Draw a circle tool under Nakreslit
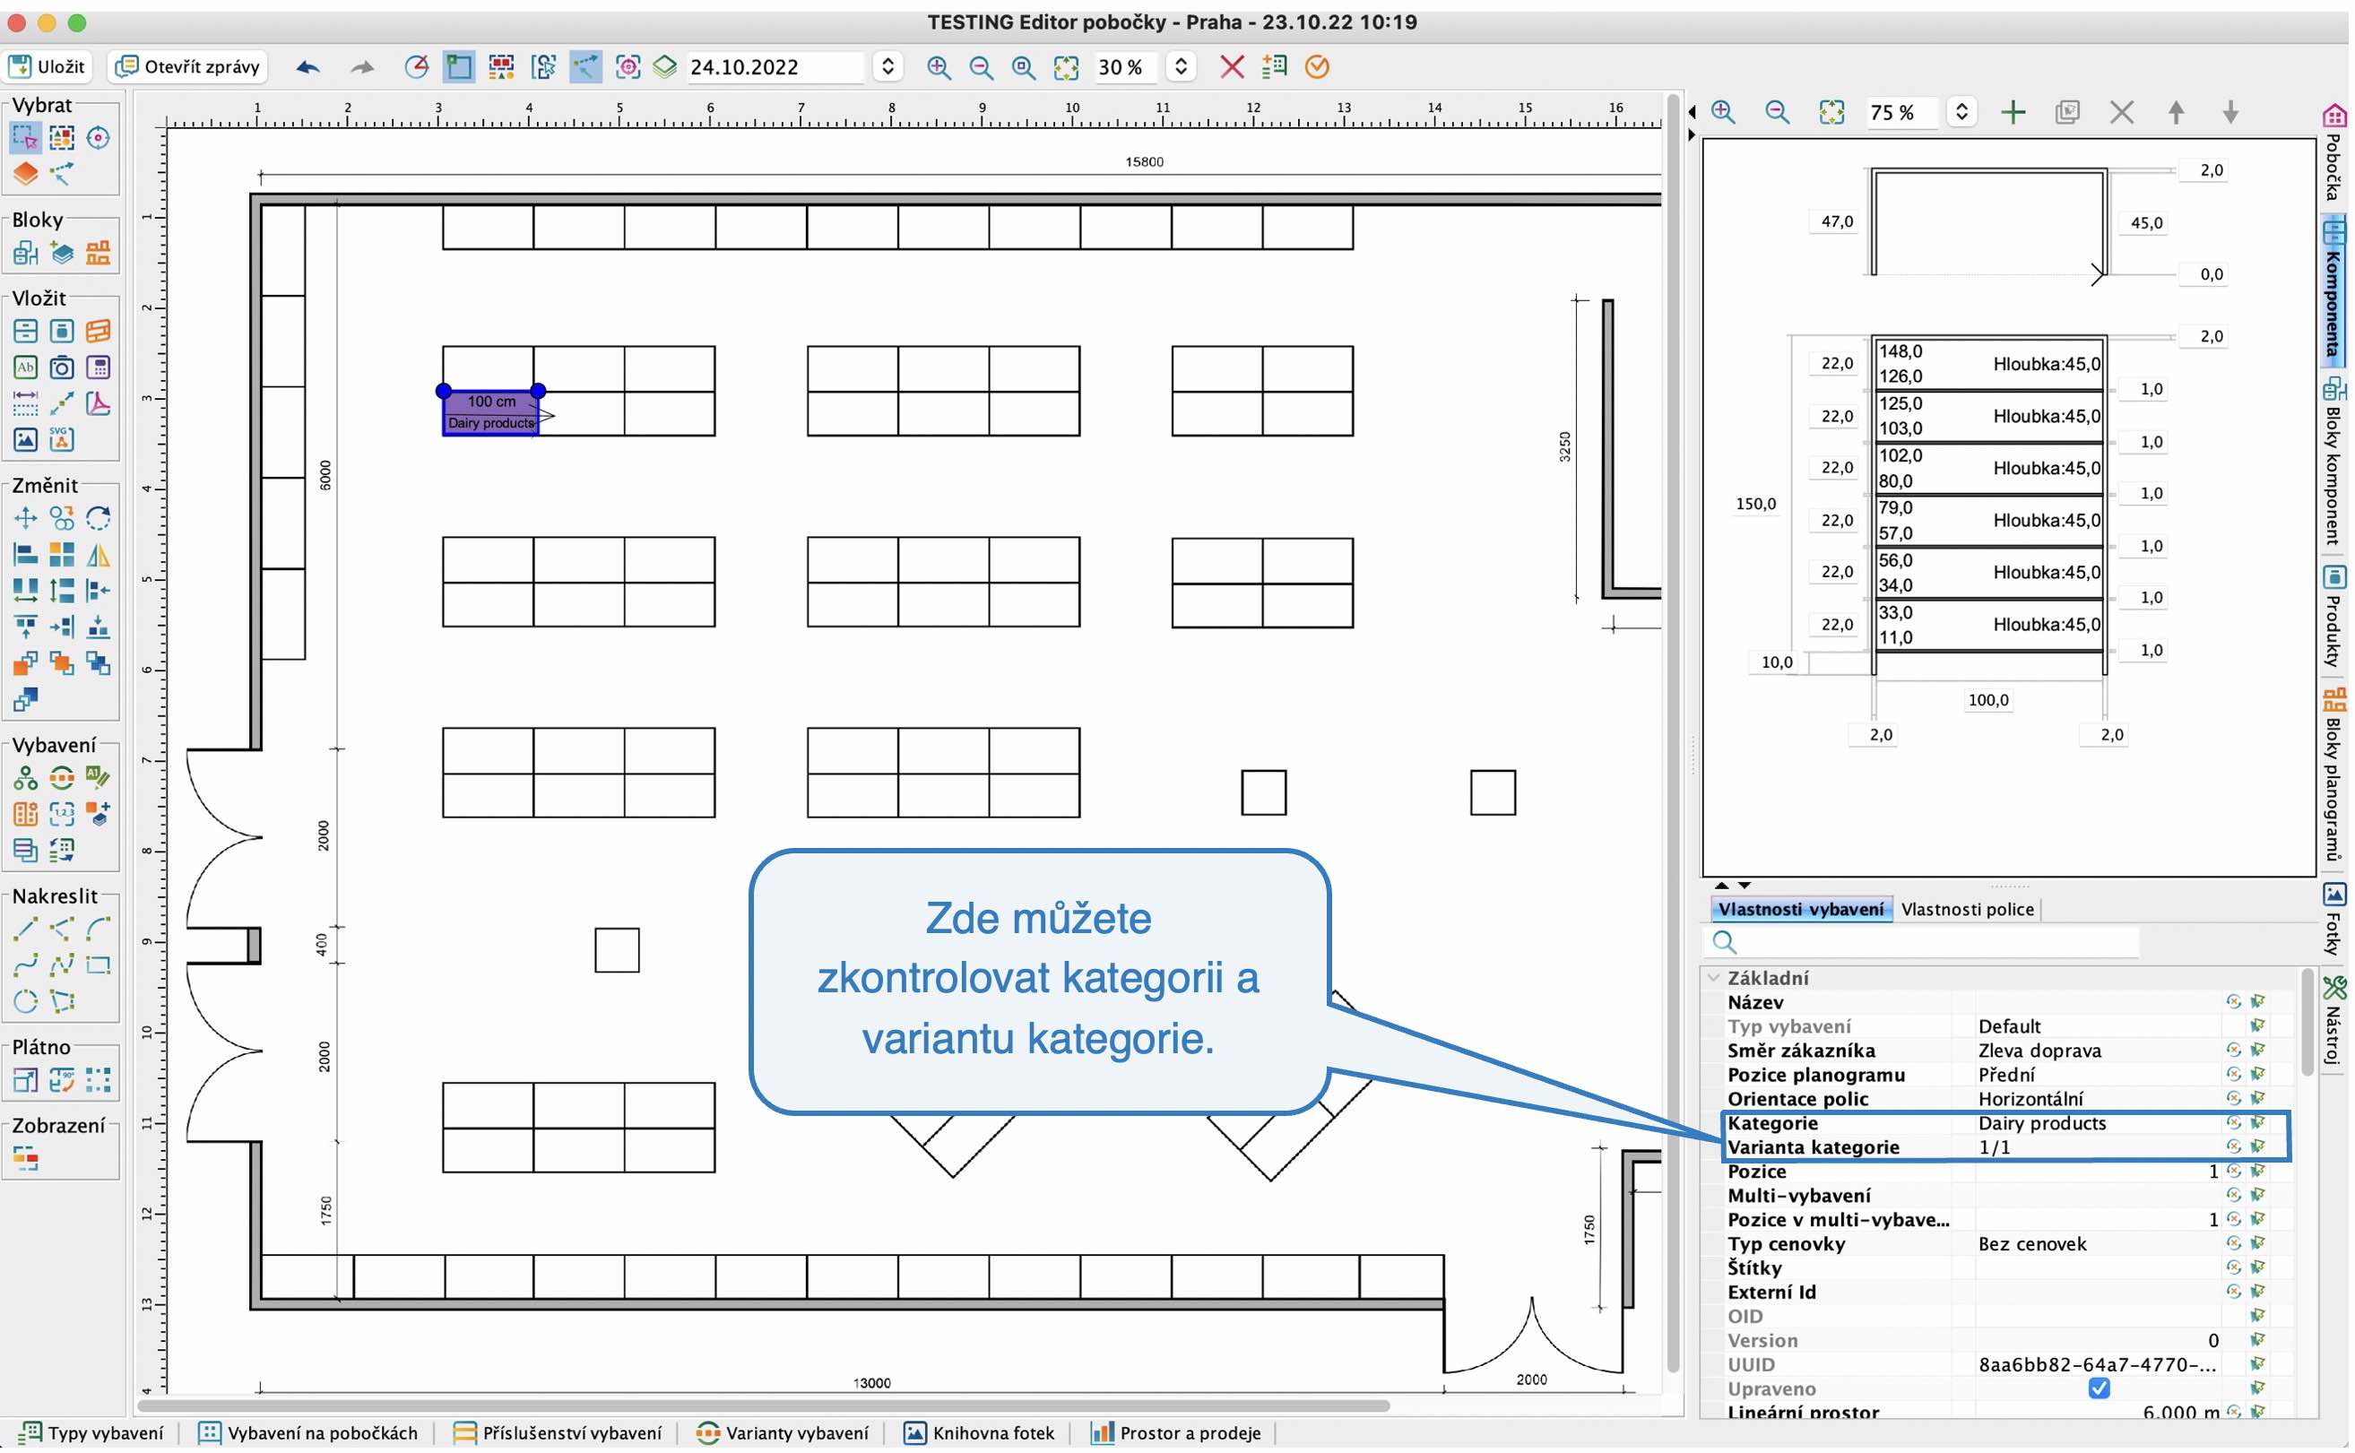The width and height of the screenshot is (2355, 1453). click(26, 1002)
